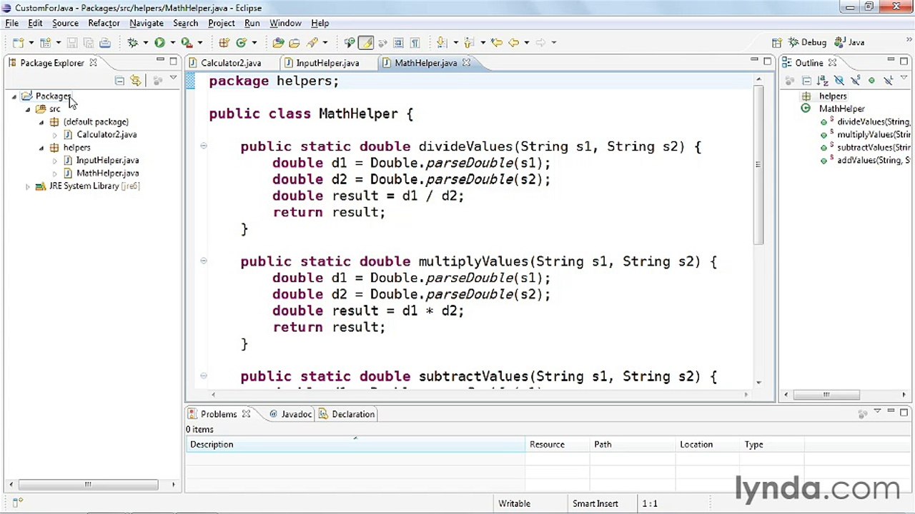Close the MathHelper.java editor tab

pos(466,63)
